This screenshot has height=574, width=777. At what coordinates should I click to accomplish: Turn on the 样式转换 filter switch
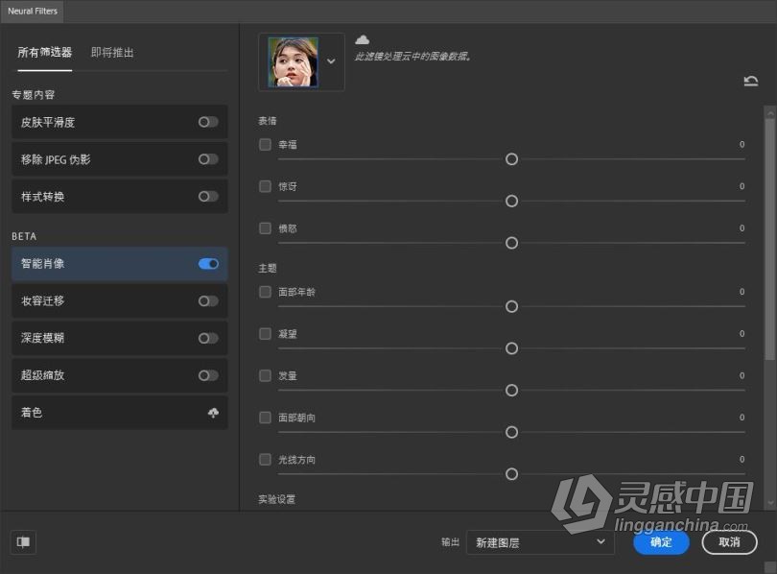click(208, 196)
